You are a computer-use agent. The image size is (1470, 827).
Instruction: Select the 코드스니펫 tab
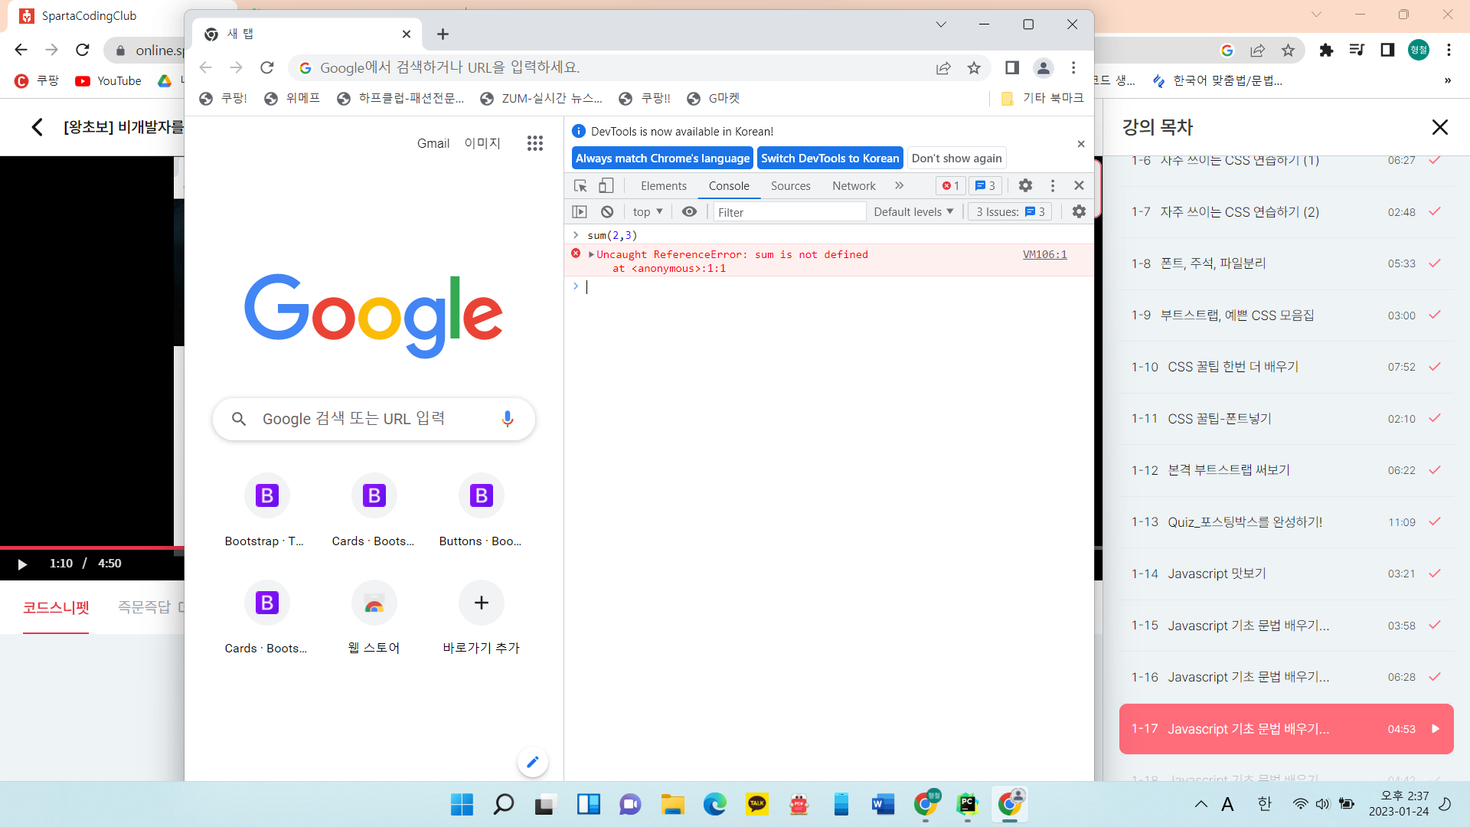56,608
